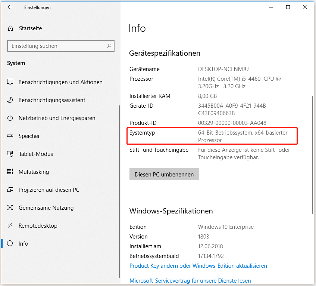
Task: Click the Netzbetrieb und Energiesparen power icon
Action: [10, 118]
